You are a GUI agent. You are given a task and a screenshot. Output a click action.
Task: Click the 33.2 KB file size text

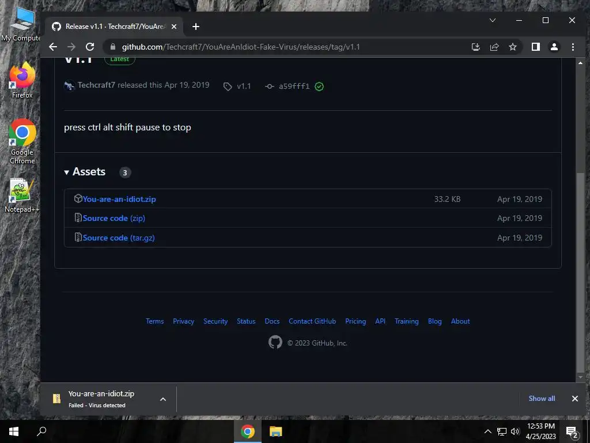(447, 199)
